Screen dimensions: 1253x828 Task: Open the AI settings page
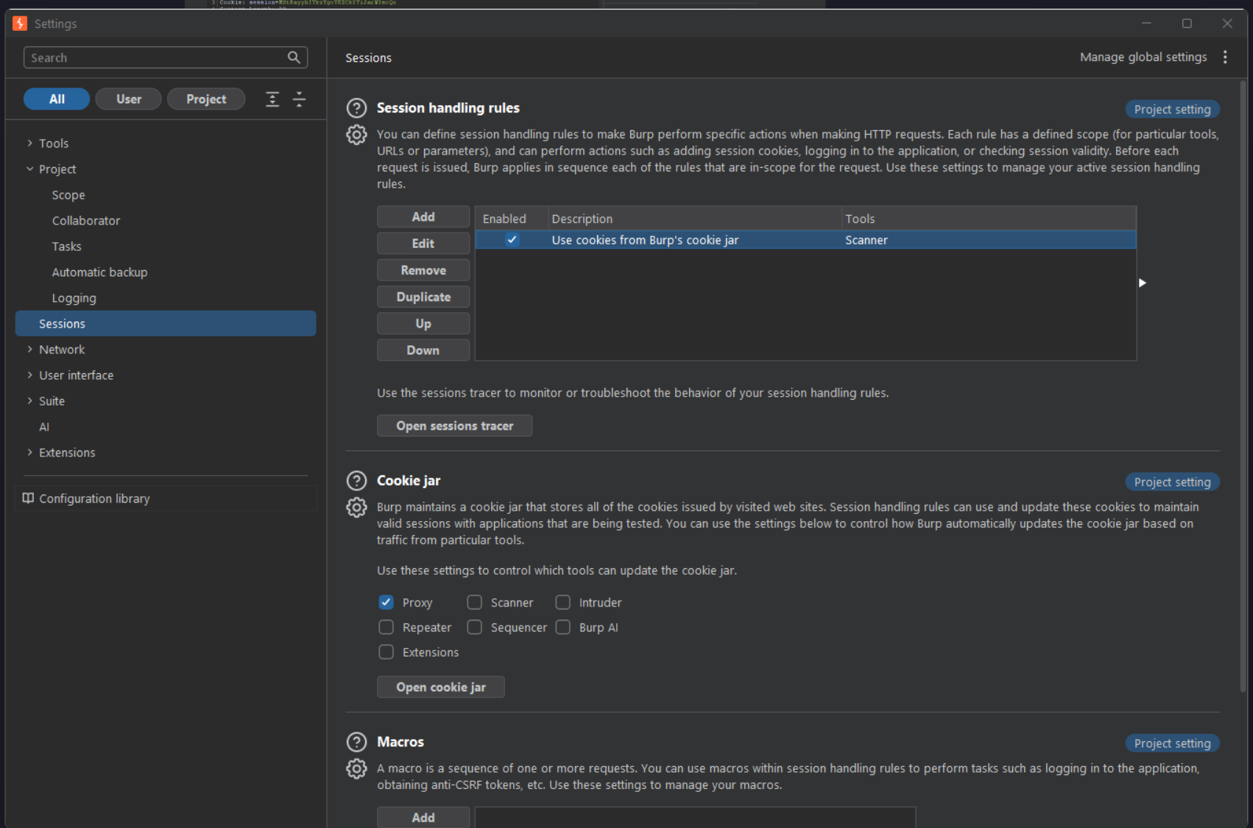pos(44,427)
